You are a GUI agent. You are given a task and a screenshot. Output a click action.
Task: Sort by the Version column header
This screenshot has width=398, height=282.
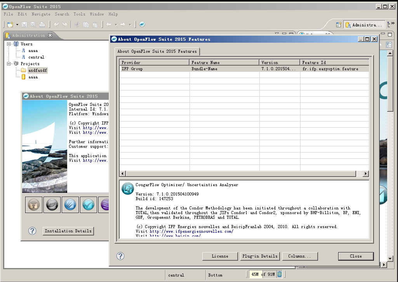(280, 62)
